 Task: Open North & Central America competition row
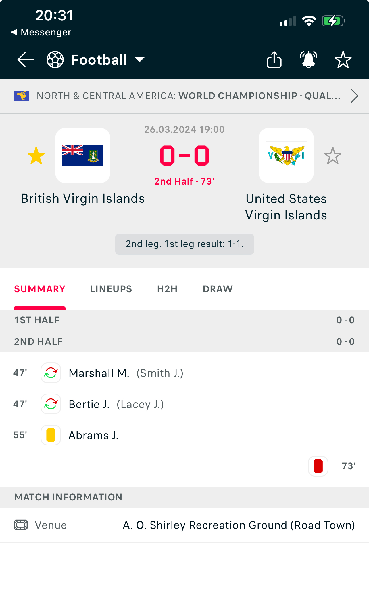184,96
